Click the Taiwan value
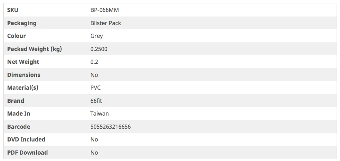 100,114
